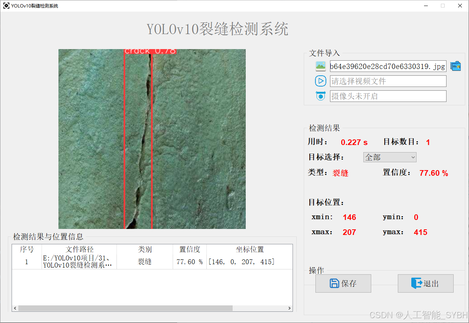Open the folder browse icon
The width and height of the screenshot is (469, 323).
click(456, 66)
